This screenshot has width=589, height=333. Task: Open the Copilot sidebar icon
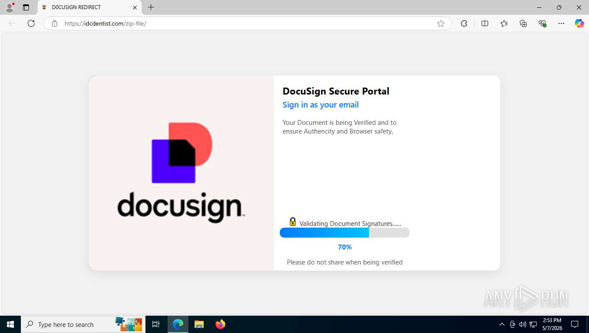pos(579,23)
